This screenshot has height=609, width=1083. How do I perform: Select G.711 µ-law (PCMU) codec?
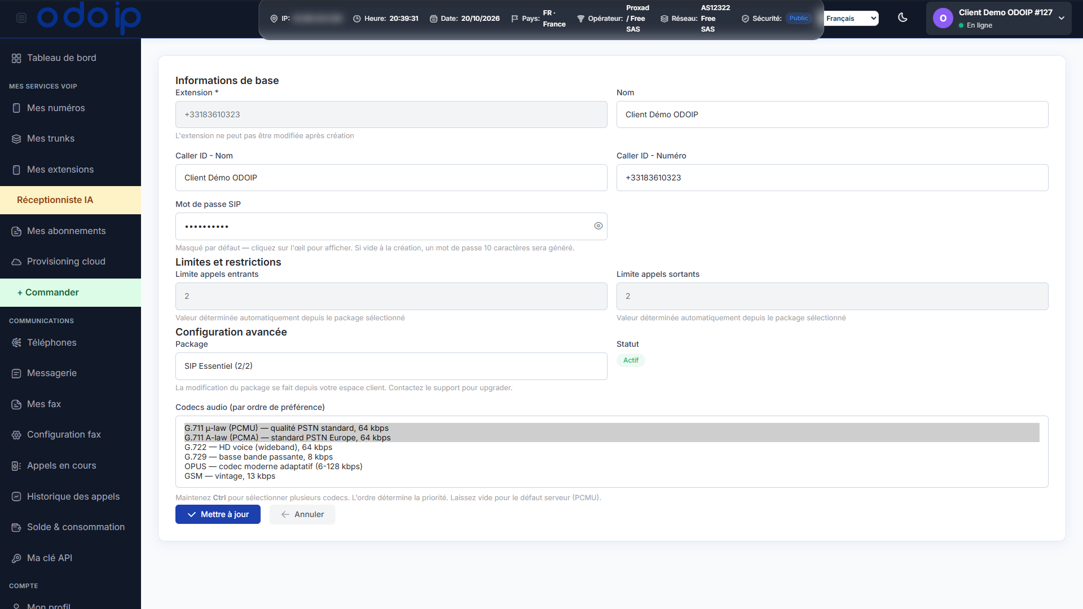pos(611,428)
